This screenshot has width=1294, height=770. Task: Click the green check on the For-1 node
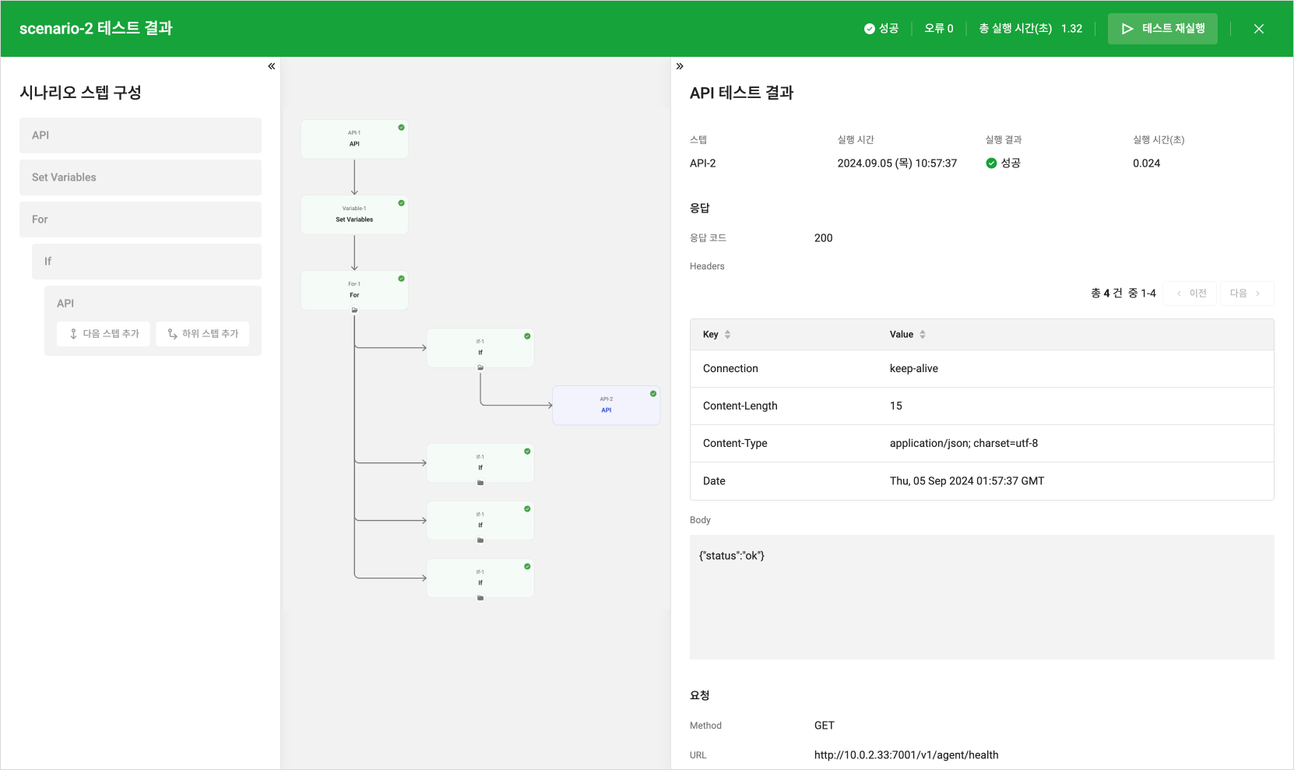(402, 279)
